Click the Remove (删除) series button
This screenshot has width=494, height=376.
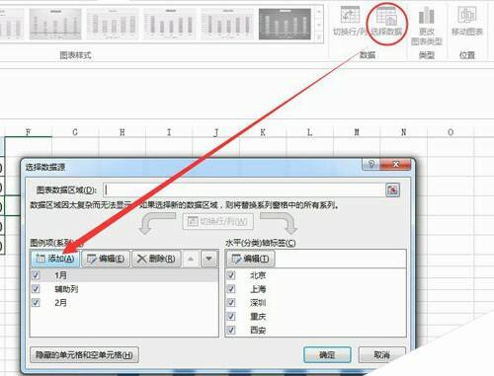(x=156, y=259)
